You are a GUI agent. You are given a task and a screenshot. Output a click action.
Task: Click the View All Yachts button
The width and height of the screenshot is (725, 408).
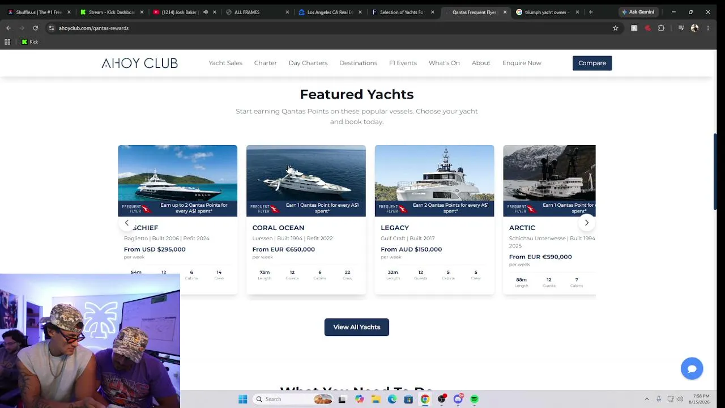tap(357, 327)
